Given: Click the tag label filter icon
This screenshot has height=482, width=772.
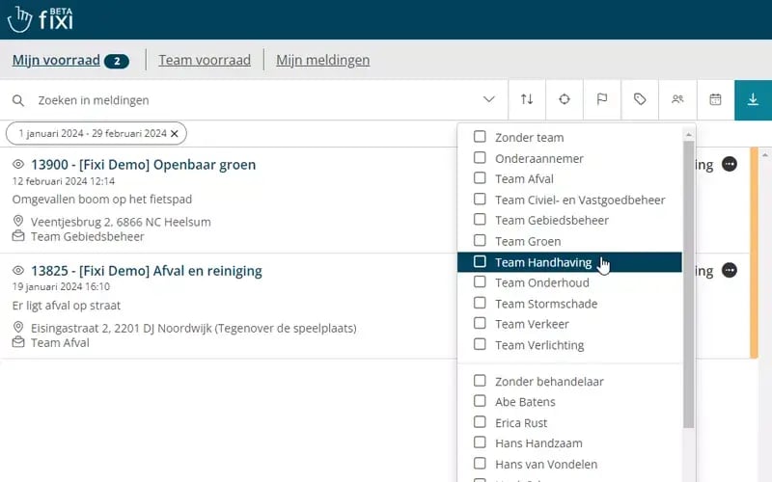Looking at the screenshot, I should (640, 99).
